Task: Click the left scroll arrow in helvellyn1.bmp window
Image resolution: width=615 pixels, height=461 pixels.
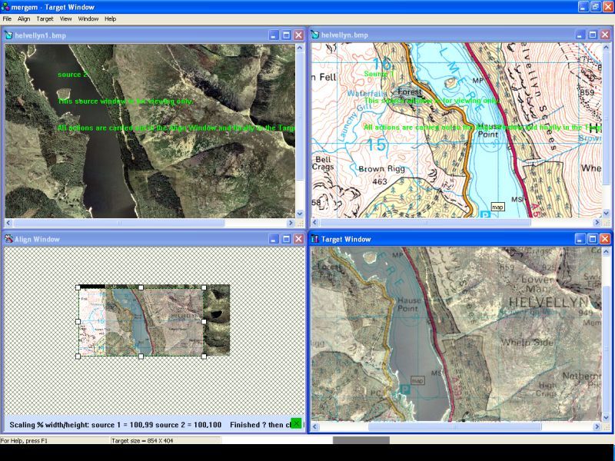Action: [x=8, y=223]
